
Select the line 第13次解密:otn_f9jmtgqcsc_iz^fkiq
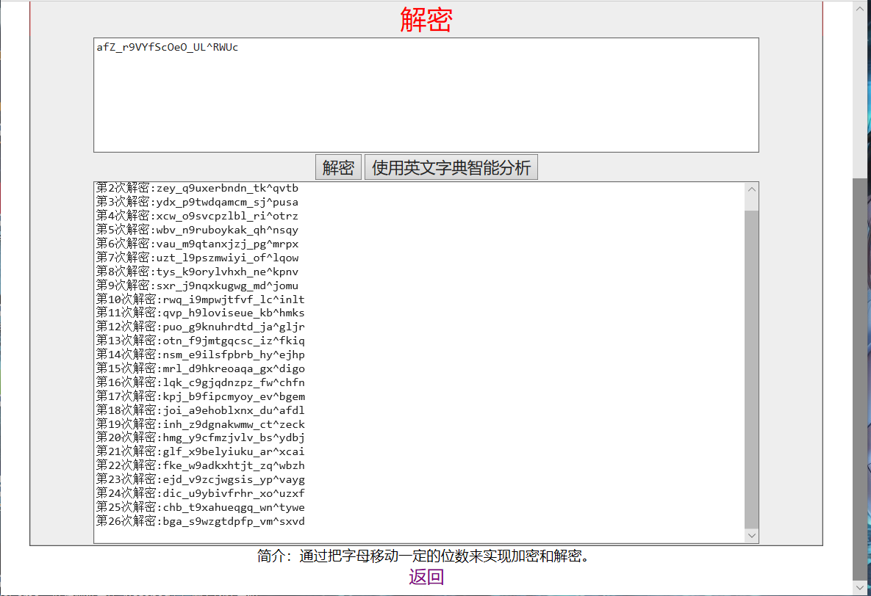pyautogui.click(x=201, y=341)
